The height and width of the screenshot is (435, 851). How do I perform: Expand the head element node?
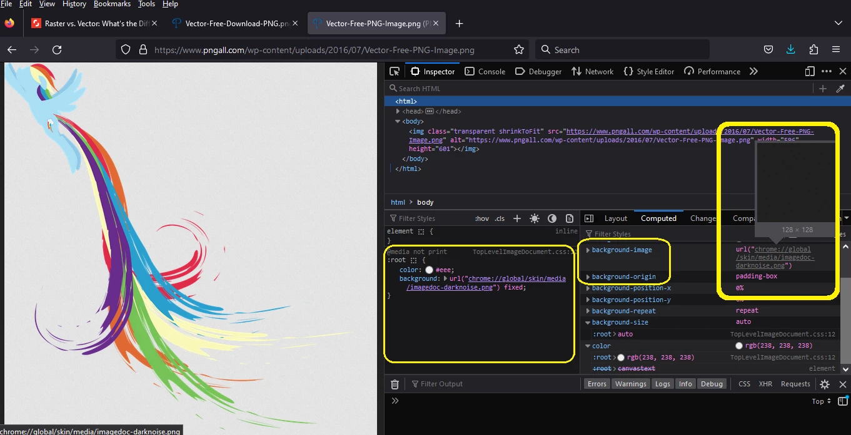(398, 111)
